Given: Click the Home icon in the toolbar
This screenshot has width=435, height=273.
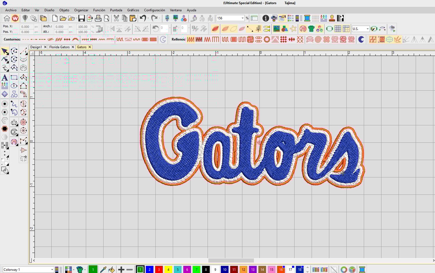Looking at the screenshot, I should click(7, 18).
